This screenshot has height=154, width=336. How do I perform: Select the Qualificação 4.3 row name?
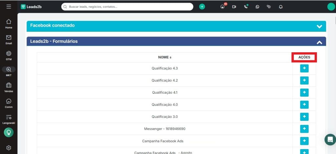tap(165, 69)
